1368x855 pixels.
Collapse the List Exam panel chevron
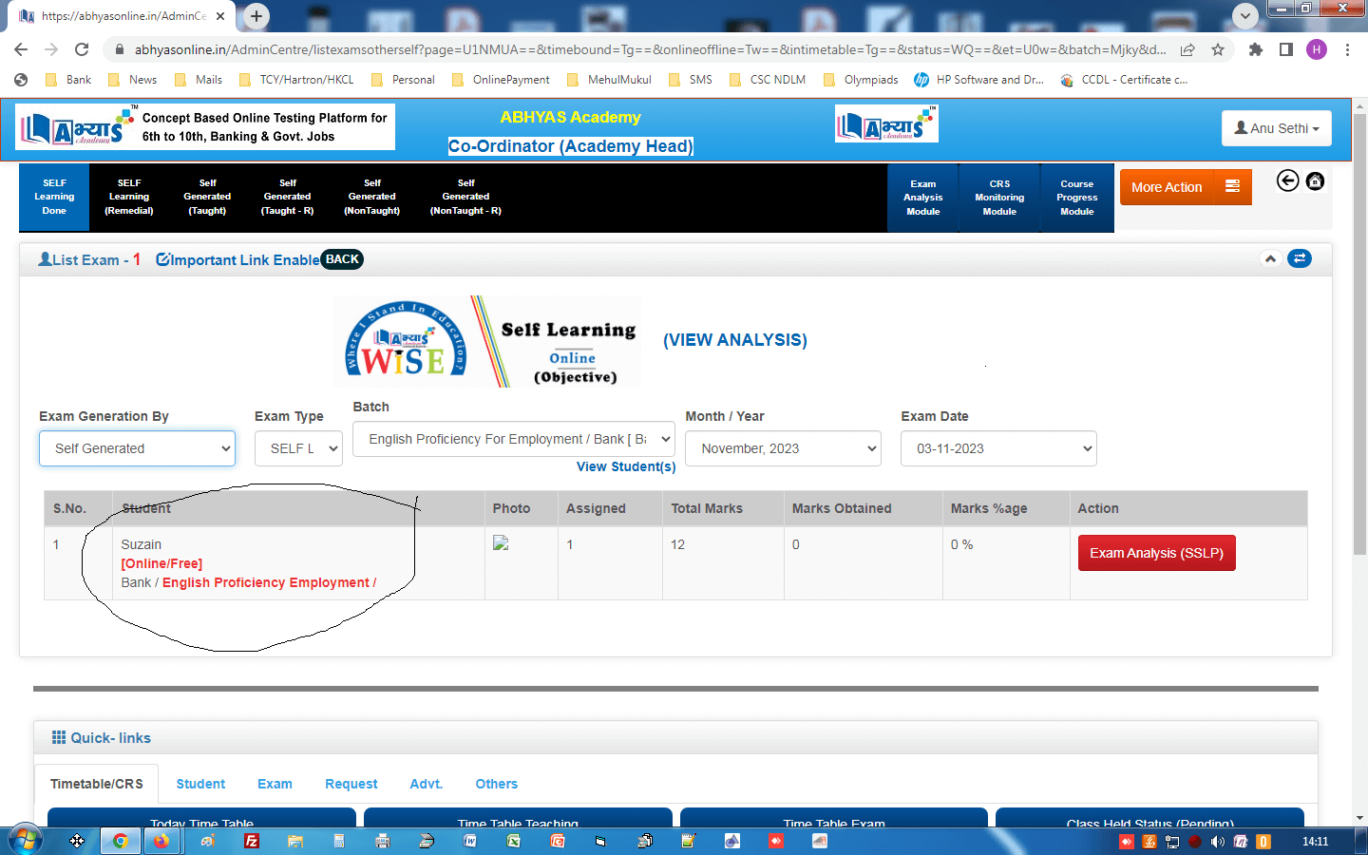pyautogui.click(x=1270, y=258)
